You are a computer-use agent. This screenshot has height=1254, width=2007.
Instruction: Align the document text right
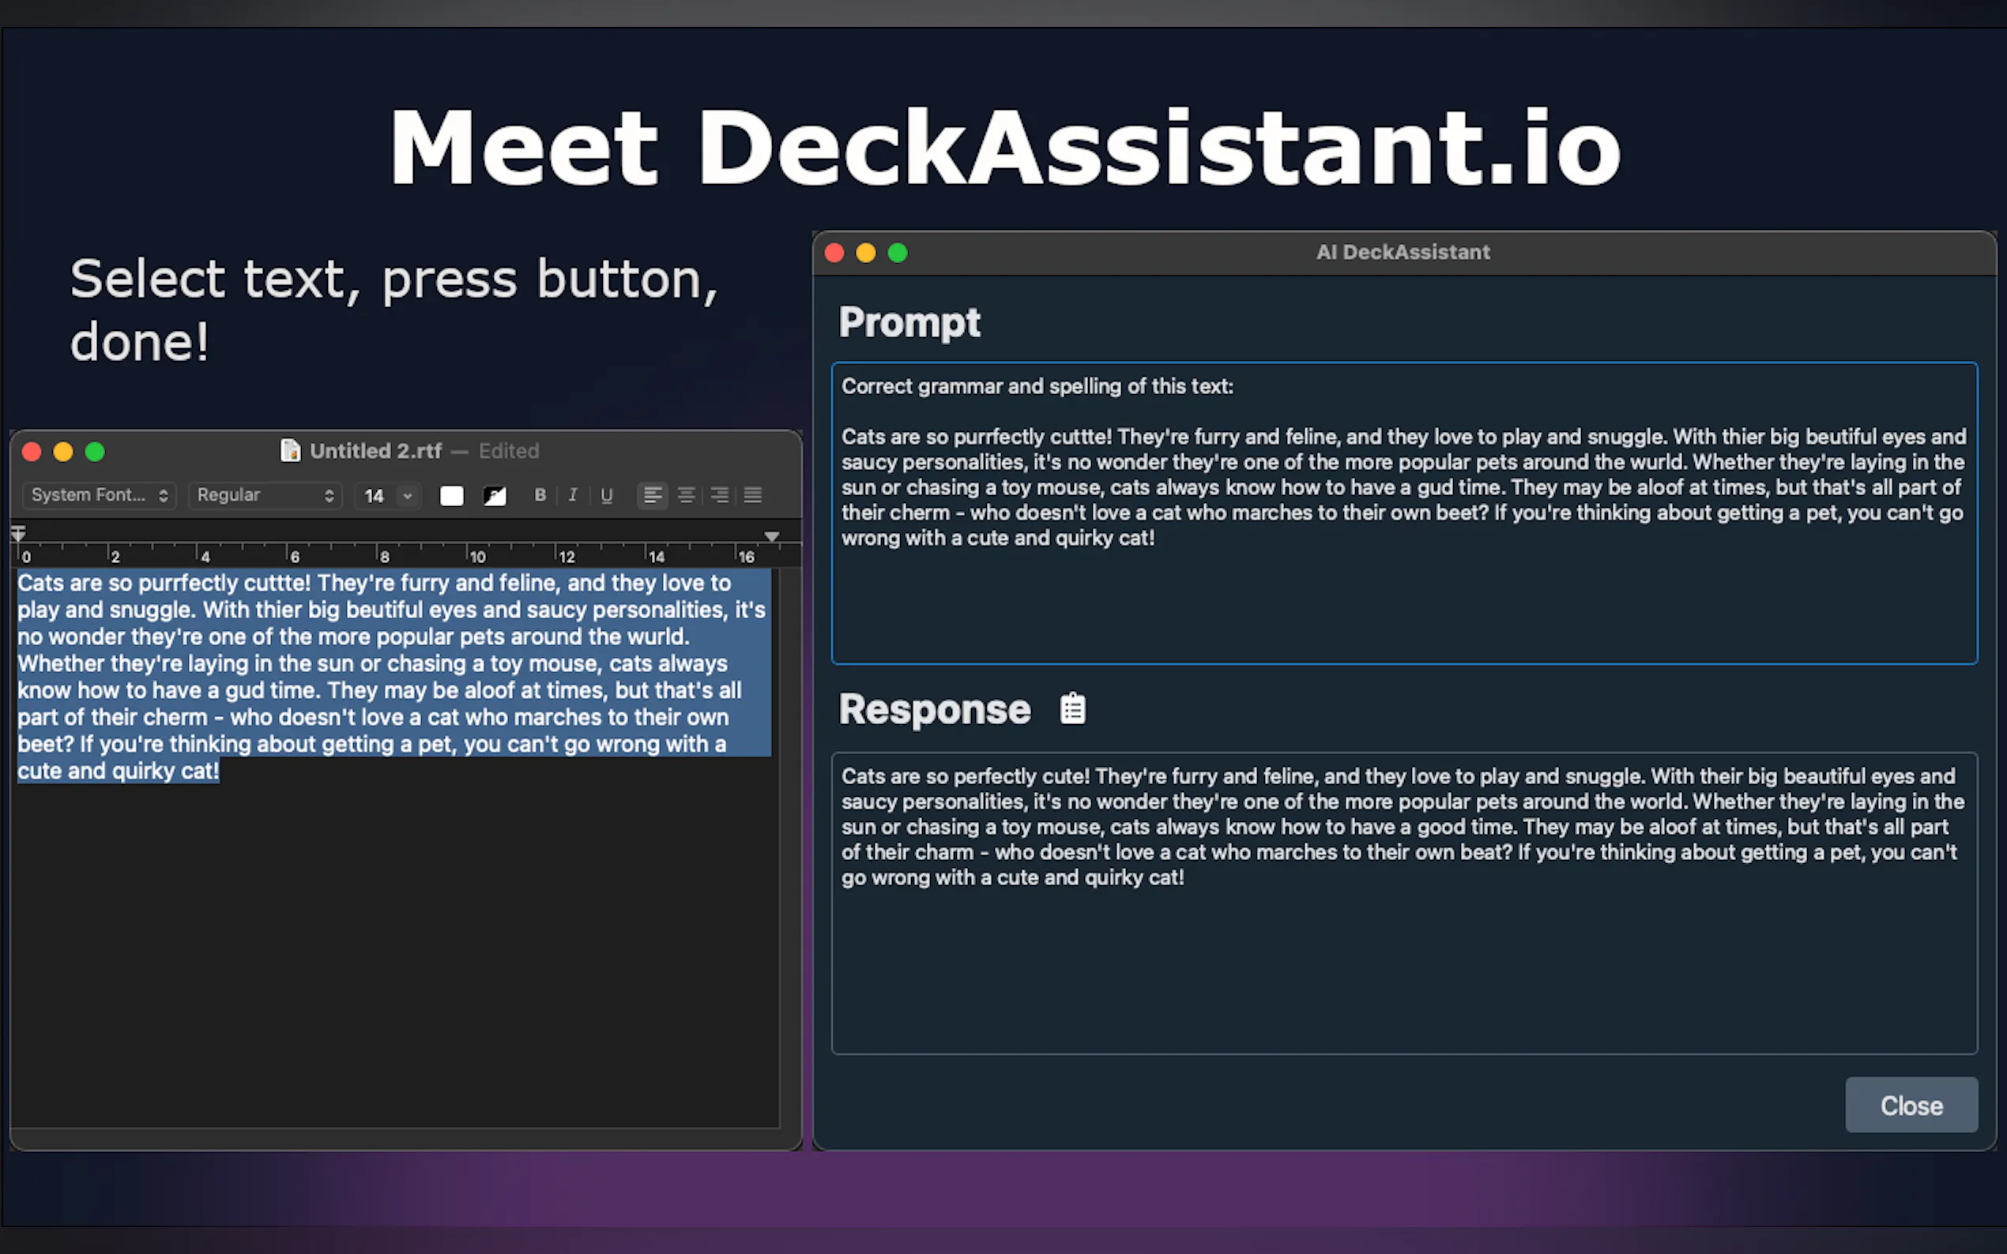tap(719, 495)
